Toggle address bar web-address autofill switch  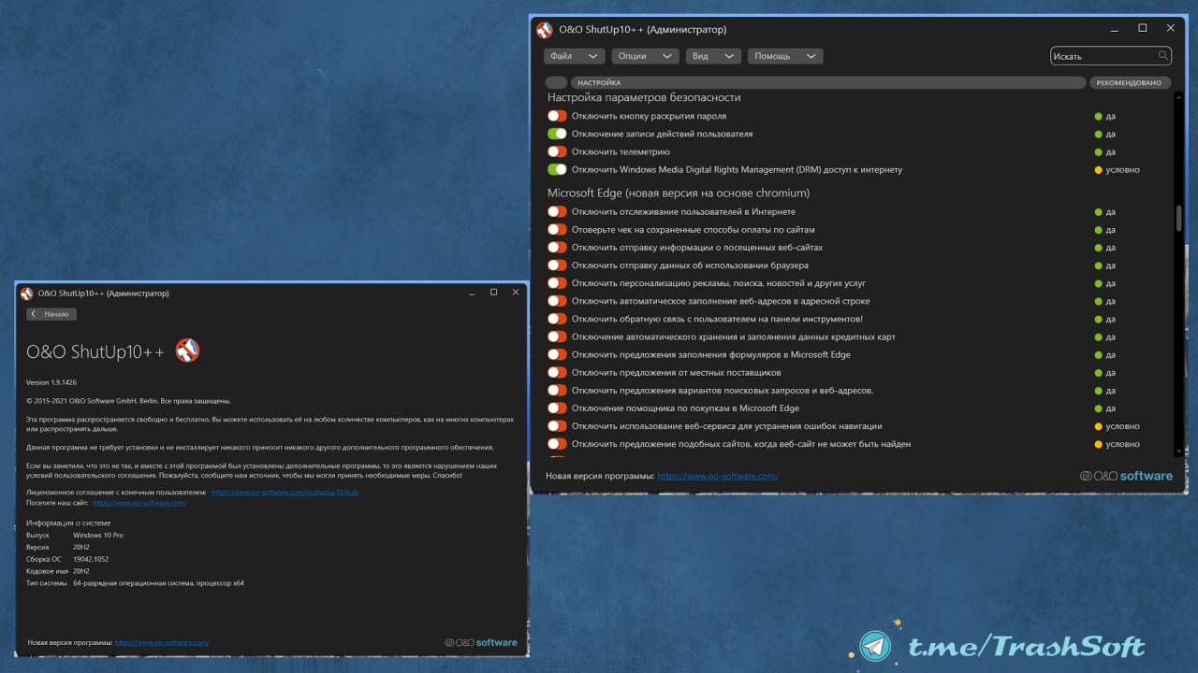(557, 301)
